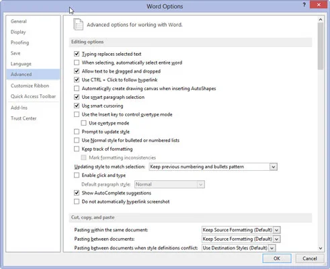Click the scrollbar up arrow
Screen dimensions: 330x269
pyautogui.click(x=321, y=20)
